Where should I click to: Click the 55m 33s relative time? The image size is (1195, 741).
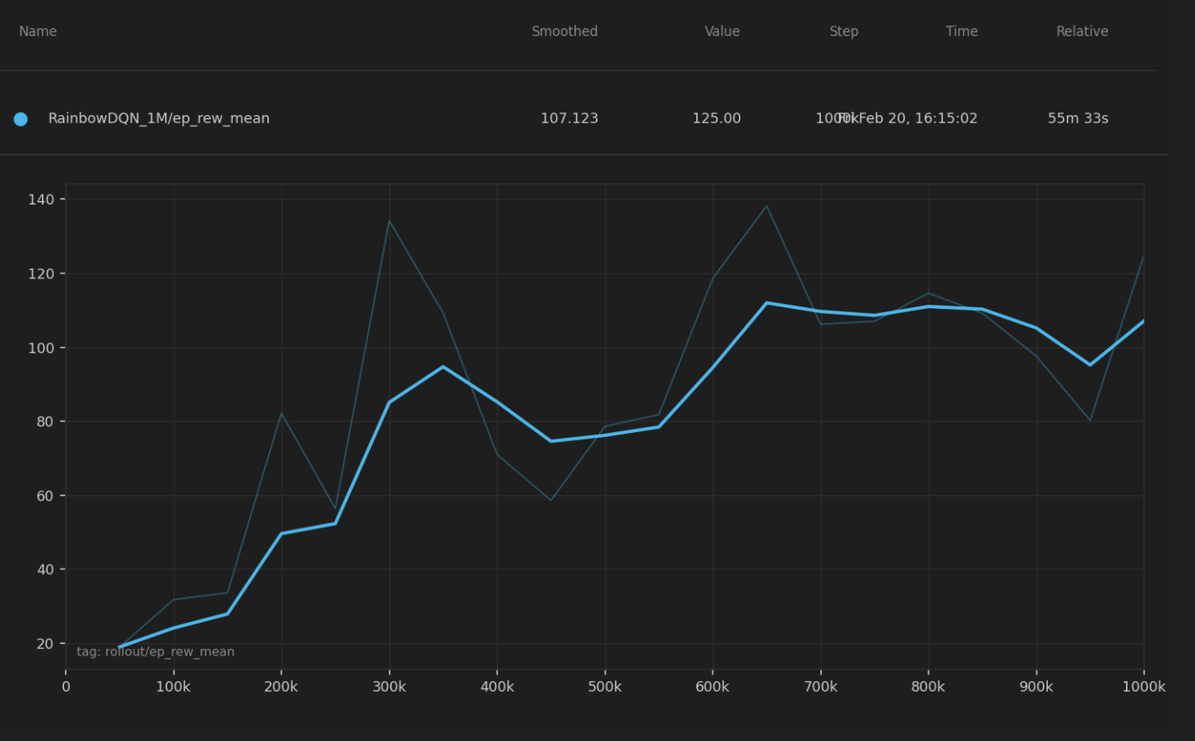[x=1077, y=118]
